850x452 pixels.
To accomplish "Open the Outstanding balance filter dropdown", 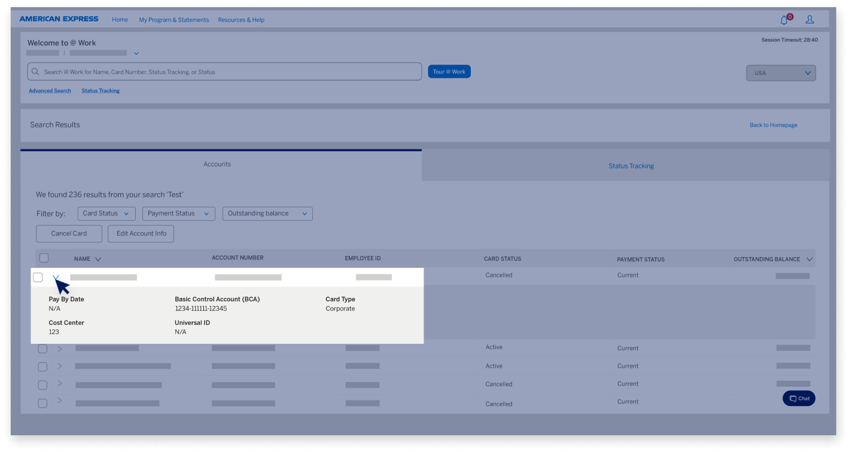I will (x=267, y=213).
